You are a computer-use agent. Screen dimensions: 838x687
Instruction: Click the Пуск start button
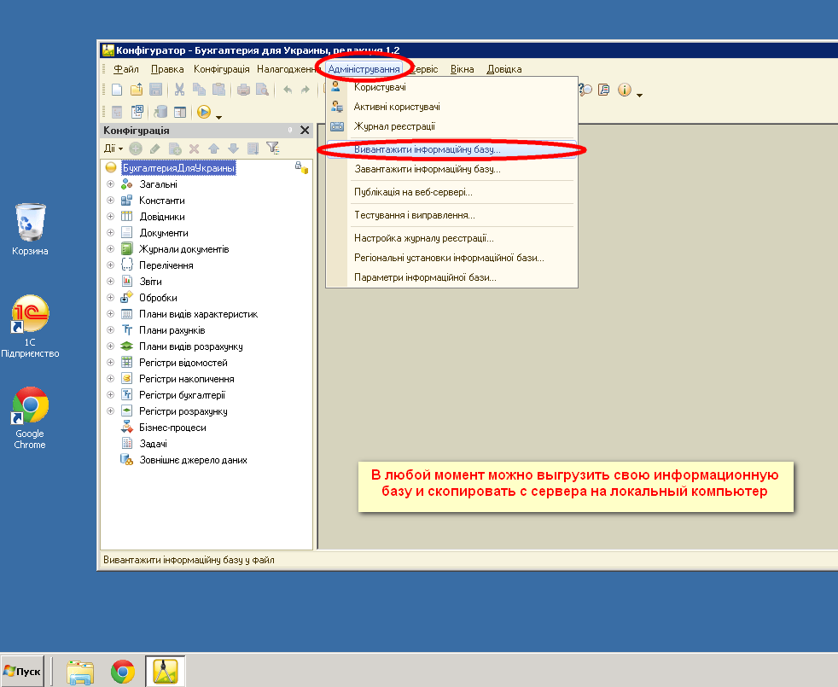(22, 671)
